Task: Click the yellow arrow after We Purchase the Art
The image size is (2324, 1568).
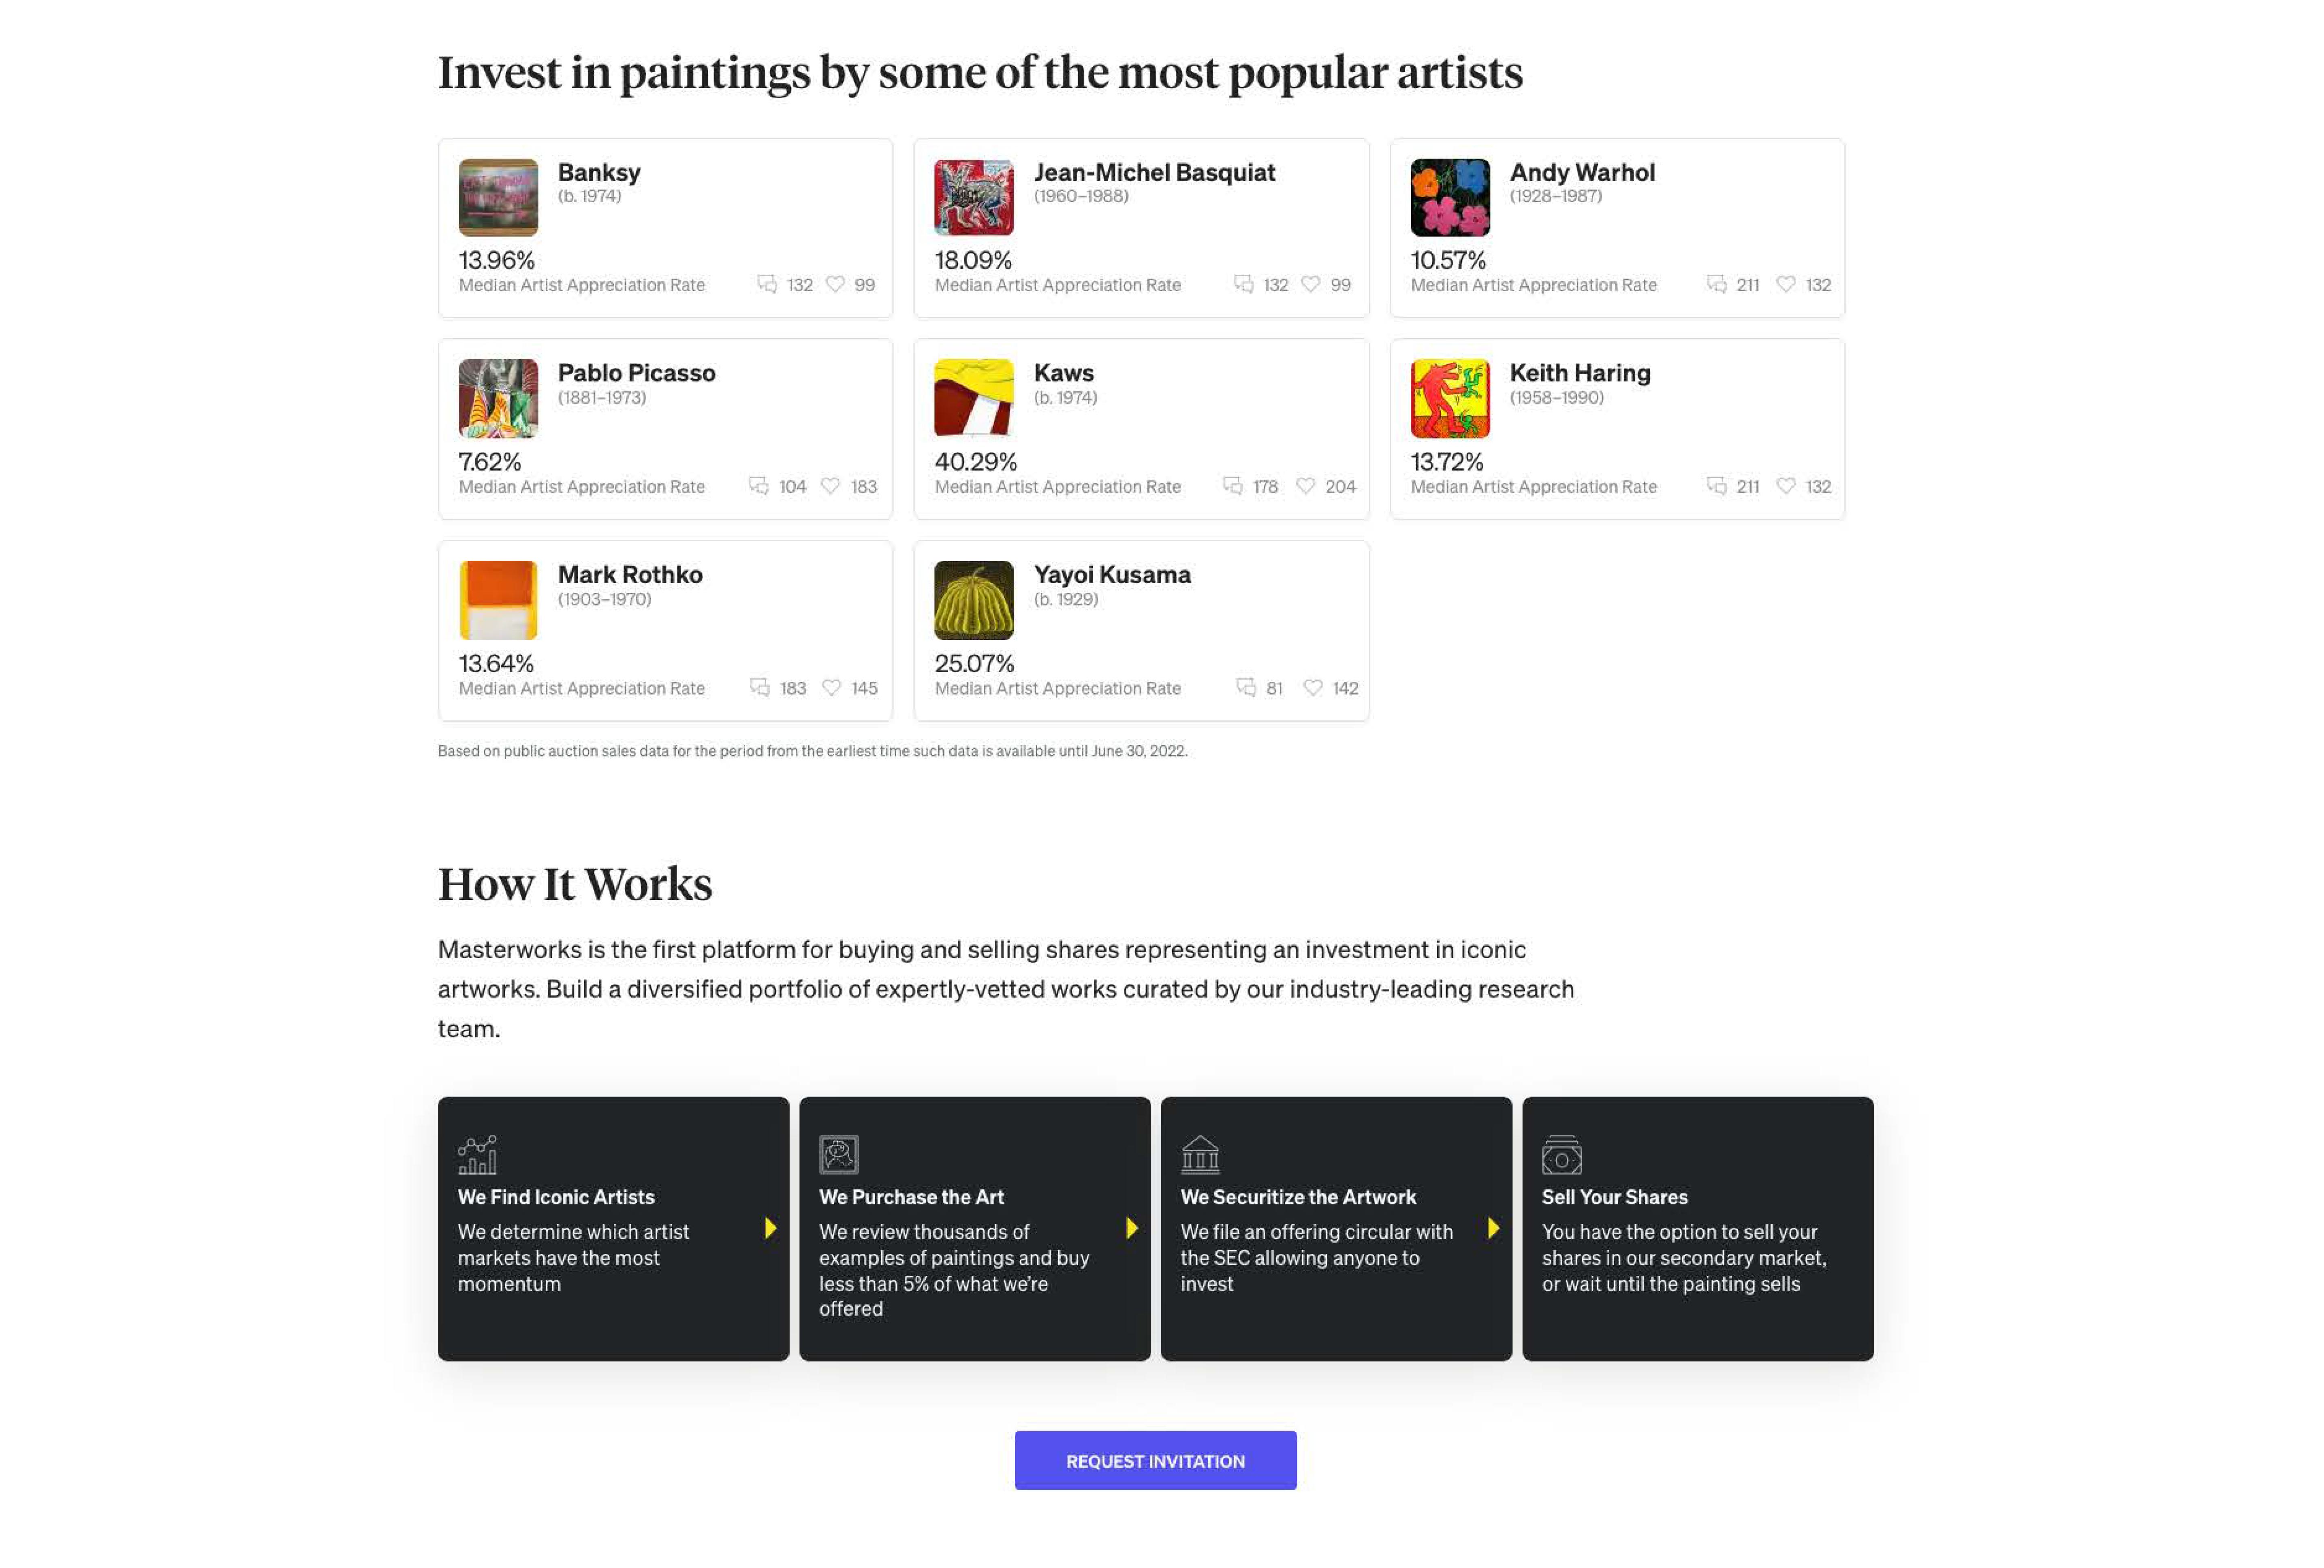Action: click(1132, 1228)
